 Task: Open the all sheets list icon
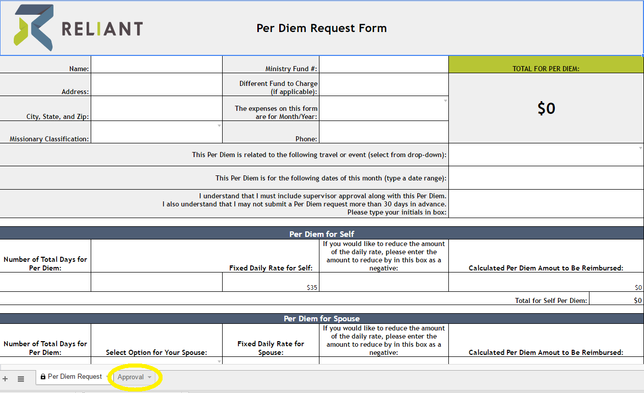coord(21,379)
